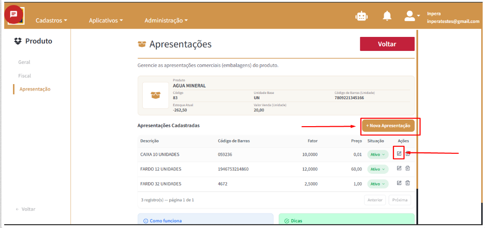Click the inperatestes@gmail.com account text
485x228 pixels.
[x=453, y=21]
